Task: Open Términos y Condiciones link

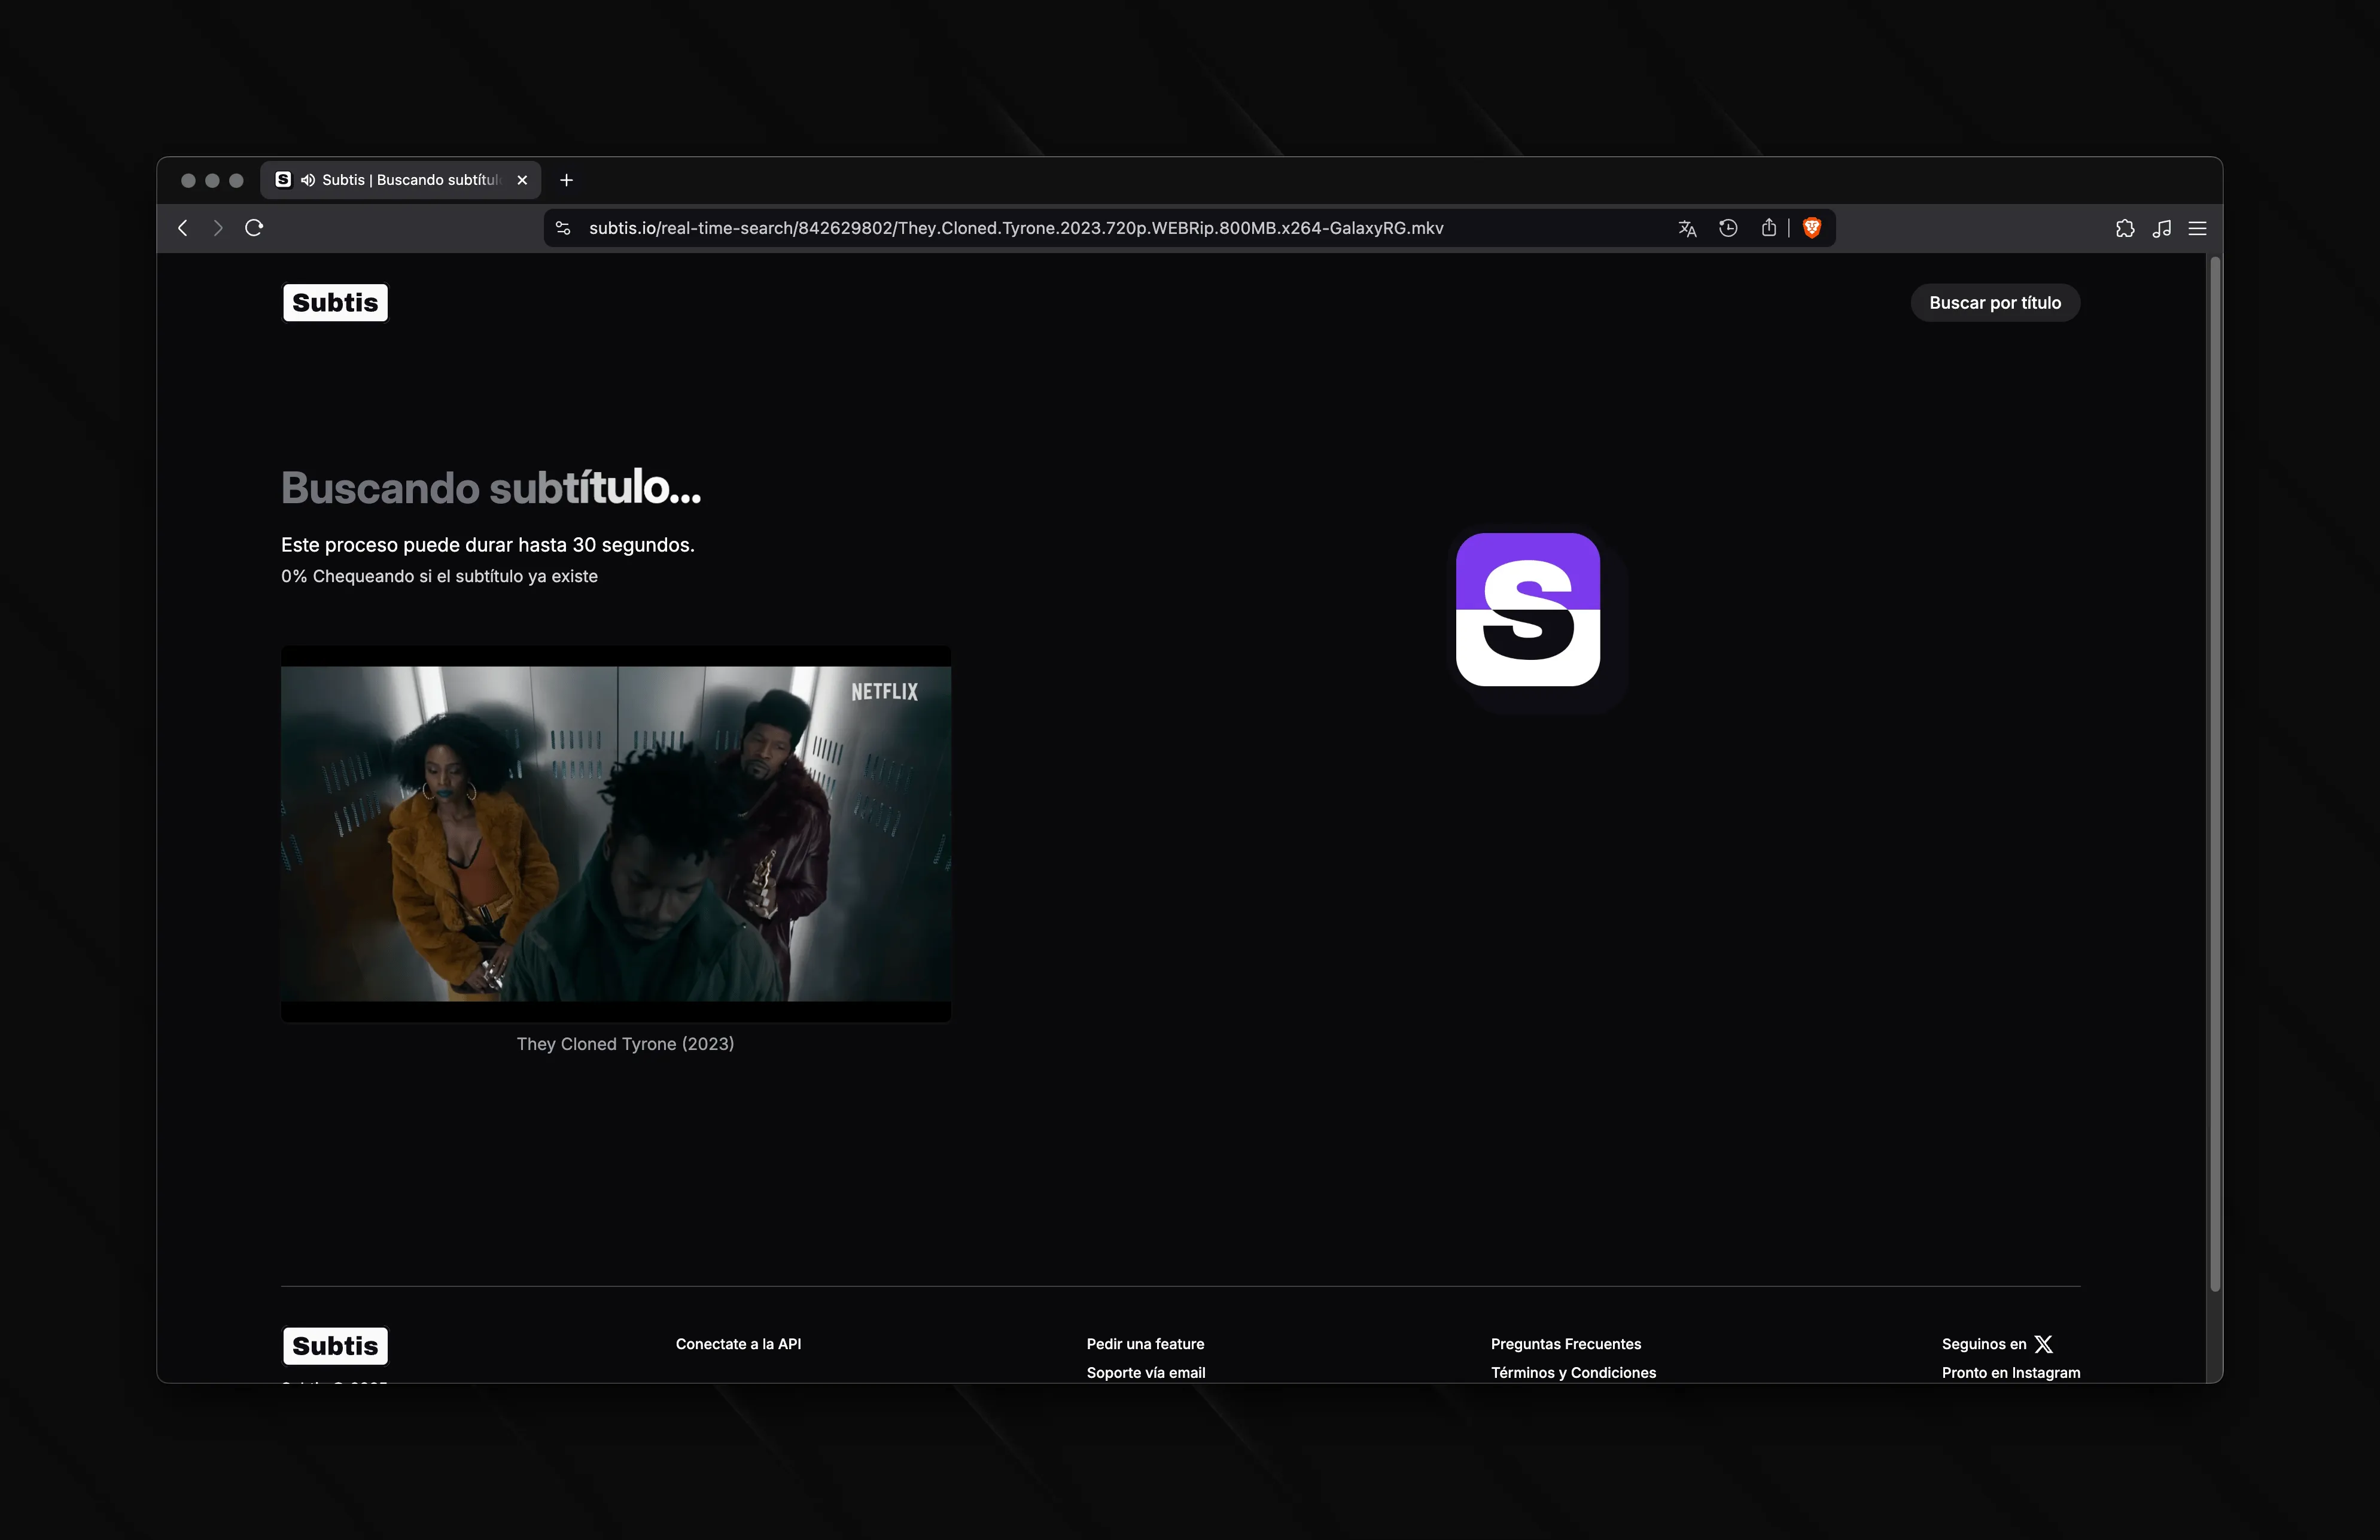Action: [1573, 1373]
